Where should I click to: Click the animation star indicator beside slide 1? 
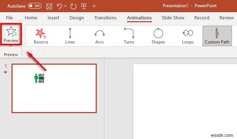5,72
